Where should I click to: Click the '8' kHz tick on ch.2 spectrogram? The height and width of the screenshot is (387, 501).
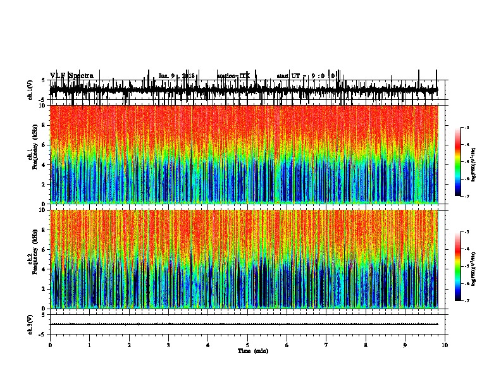[x=44, y=230]
